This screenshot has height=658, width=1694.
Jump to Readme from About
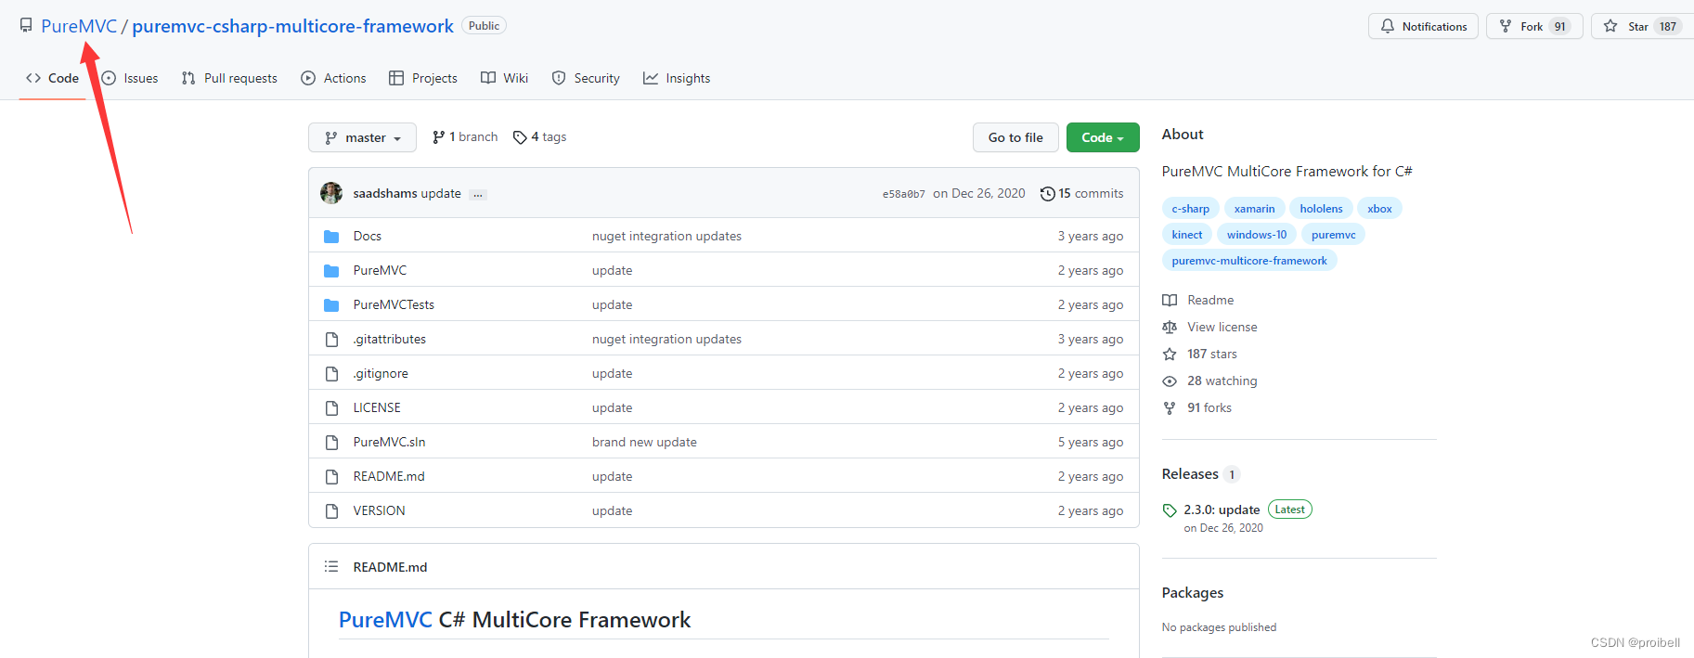coord(1198,300)
